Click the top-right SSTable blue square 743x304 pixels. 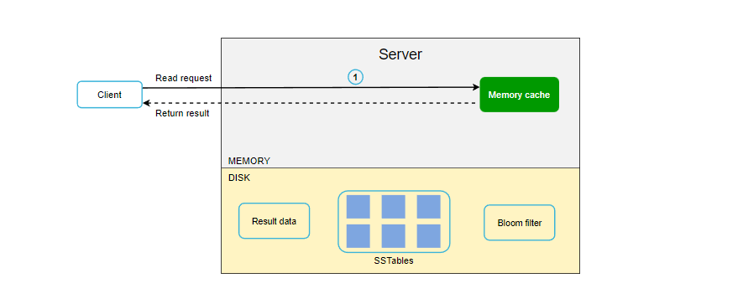(x=428, y=207)
